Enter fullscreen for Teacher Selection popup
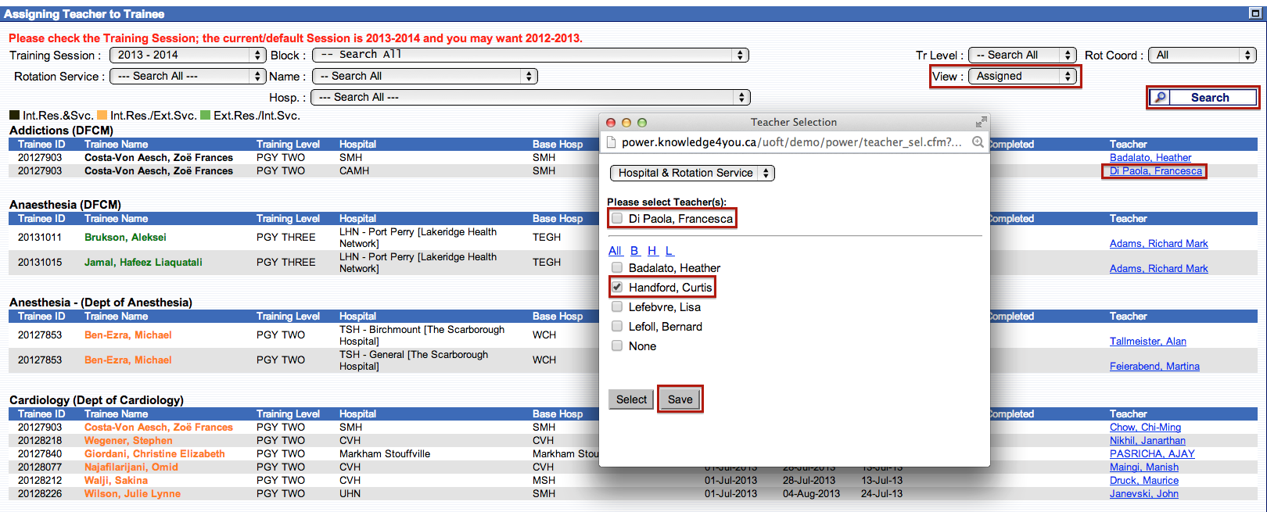The height and width of the screenshot is (512, 1267). click(x=981, y=122)
